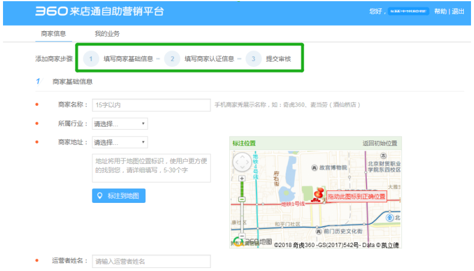Click the 帮助 link in header
This screenshot has height=271, width=474.
point(440,11)
